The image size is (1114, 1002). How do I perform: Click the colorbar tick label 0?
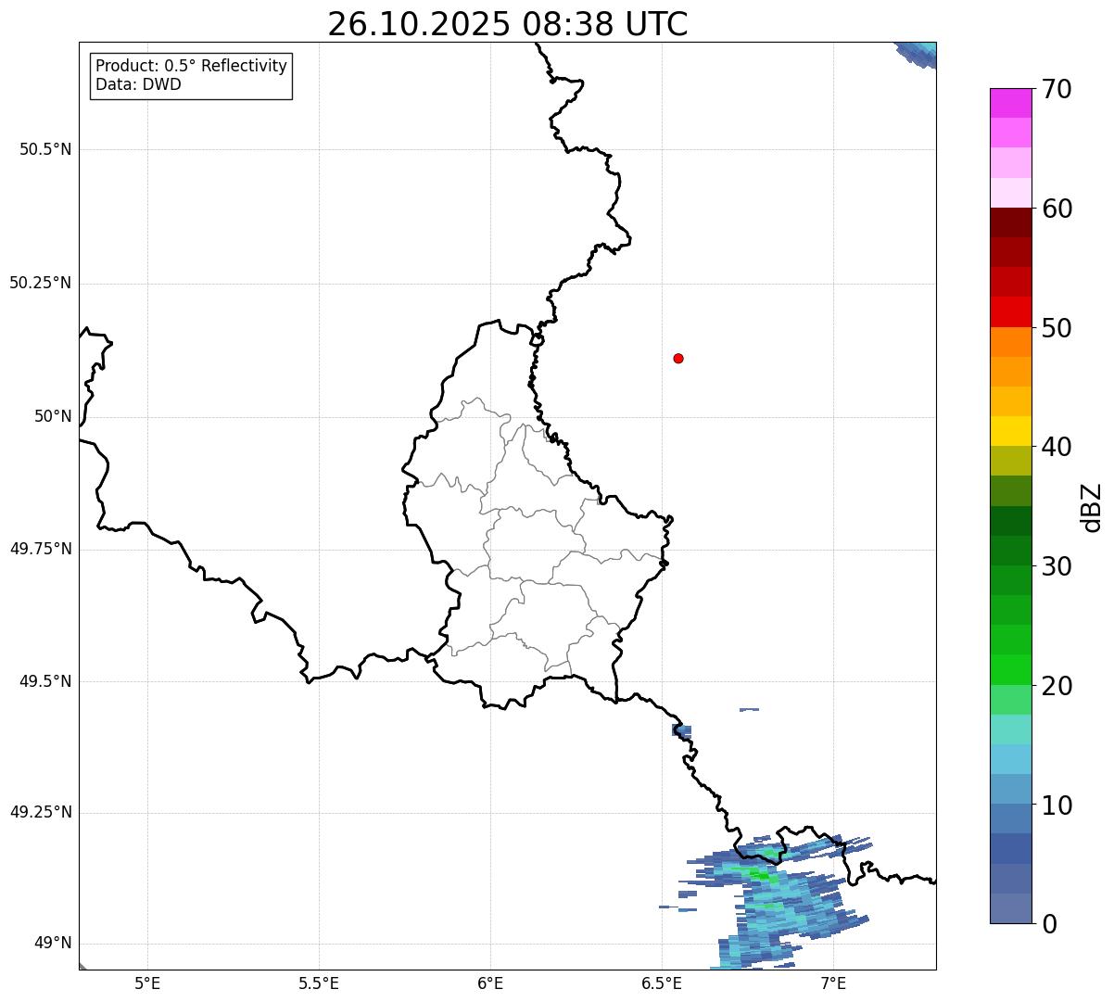(x=1049, y=924)
